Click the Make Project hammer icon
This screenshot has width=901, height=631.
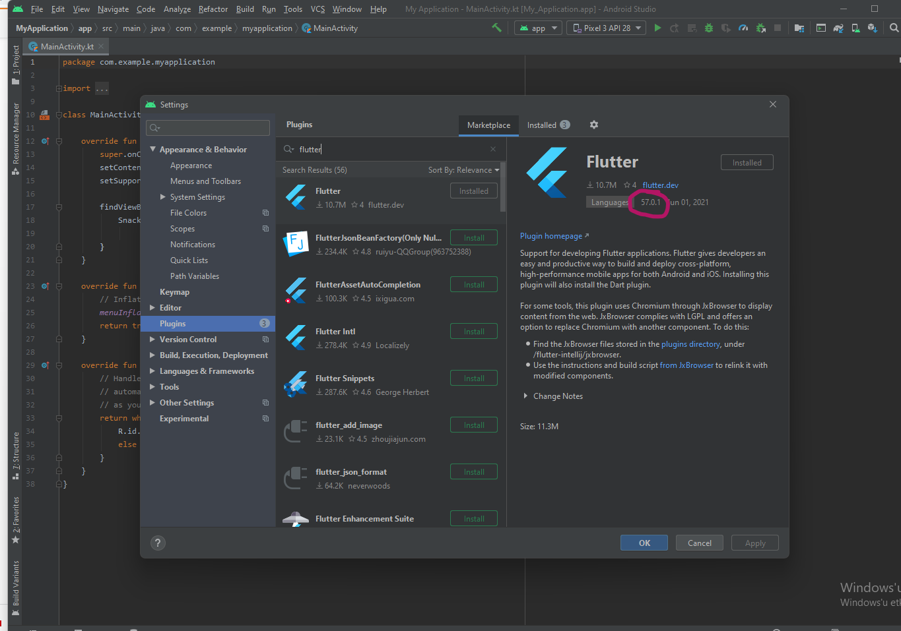pos(496,28)
